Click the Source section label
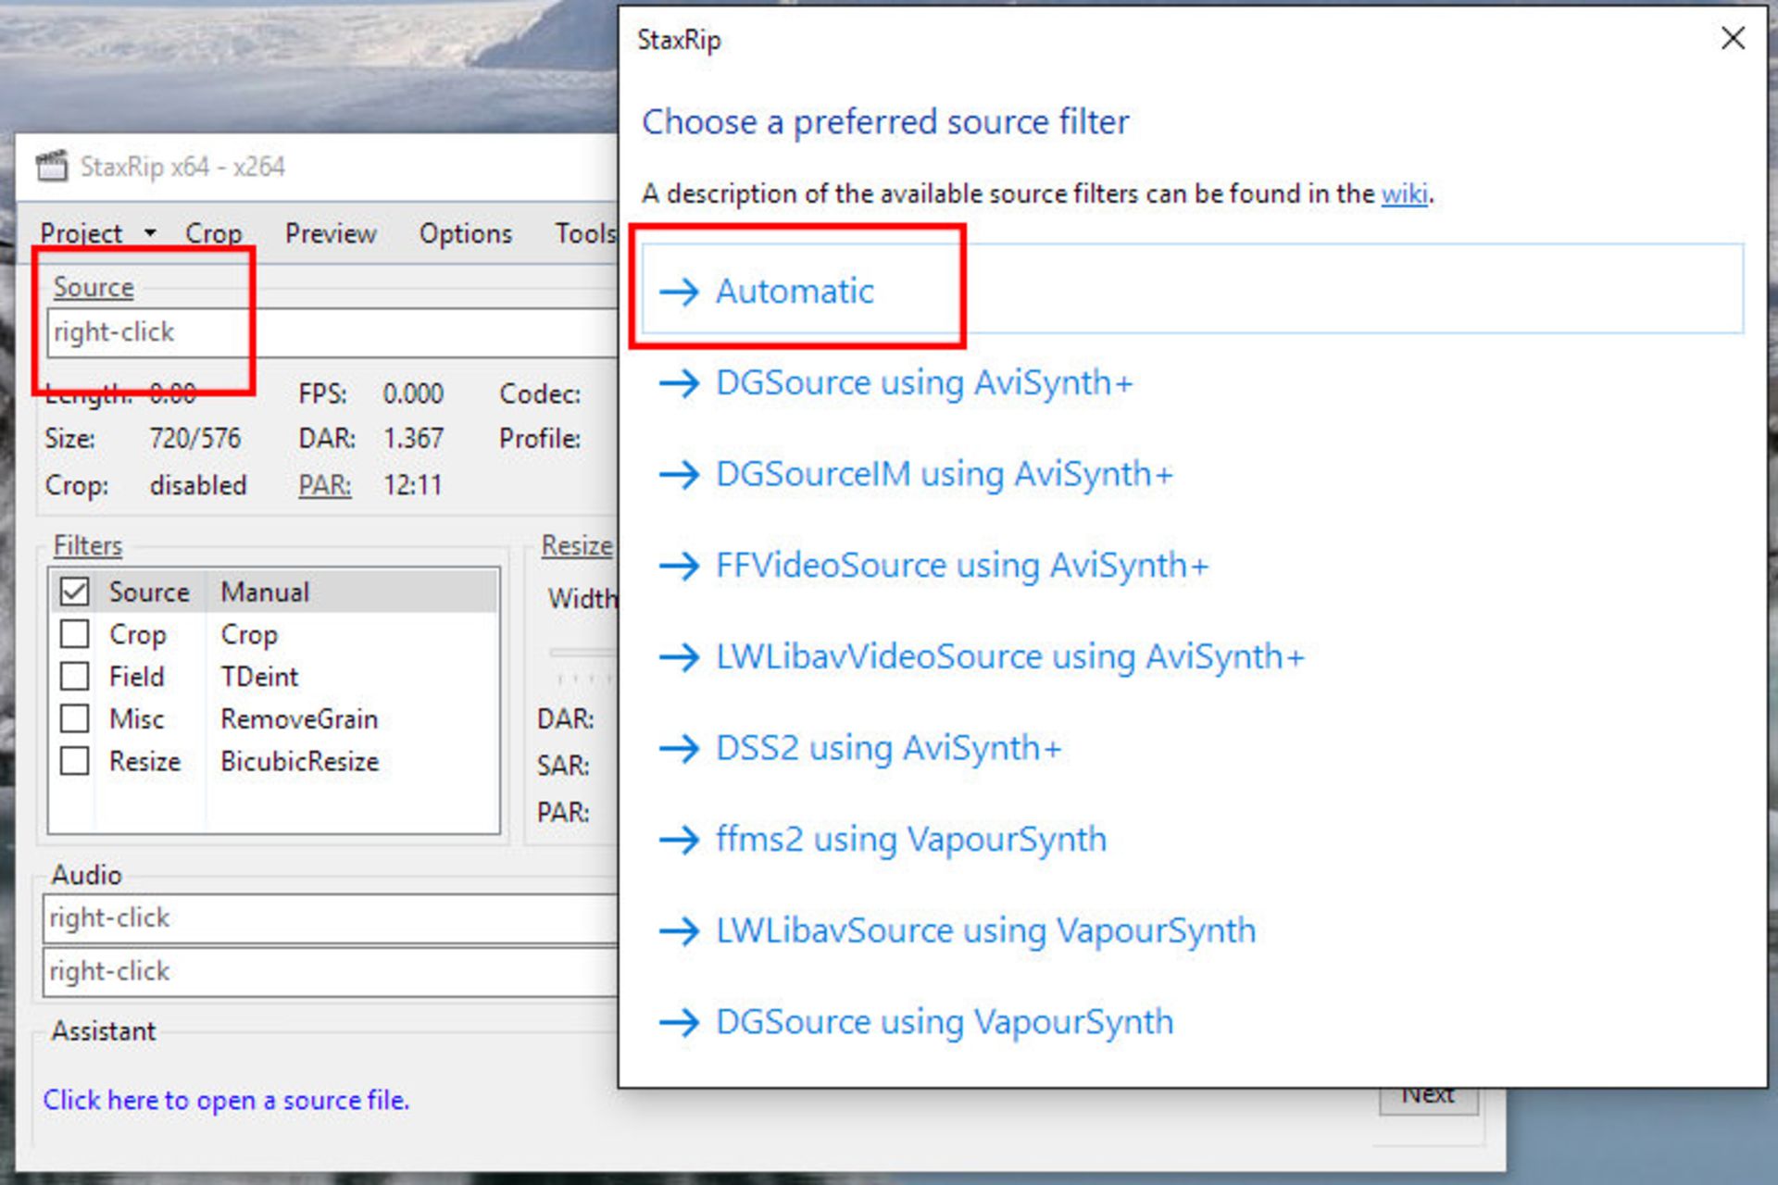The width and height of the screenshot is (1778, 1185). [x=94, y=287]
